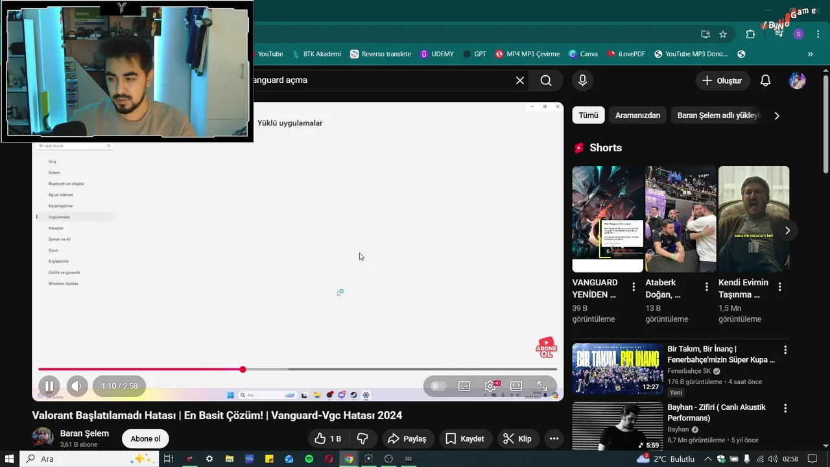Pause the YouTube video
Viewport: 830px width, 467px height.
tap(49, 386)
